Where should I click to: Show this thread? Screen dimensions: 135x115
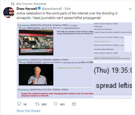(28, 111)
